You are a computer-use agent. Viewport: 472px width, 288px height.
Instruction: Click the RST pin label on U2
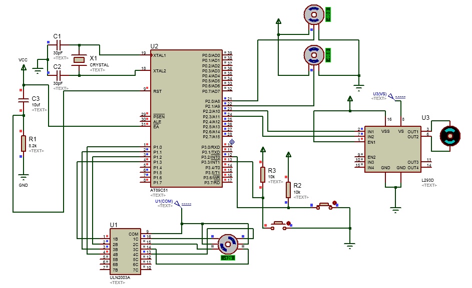(158, 91)
